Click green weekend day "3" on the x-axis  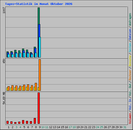click(x=16, y=127)
